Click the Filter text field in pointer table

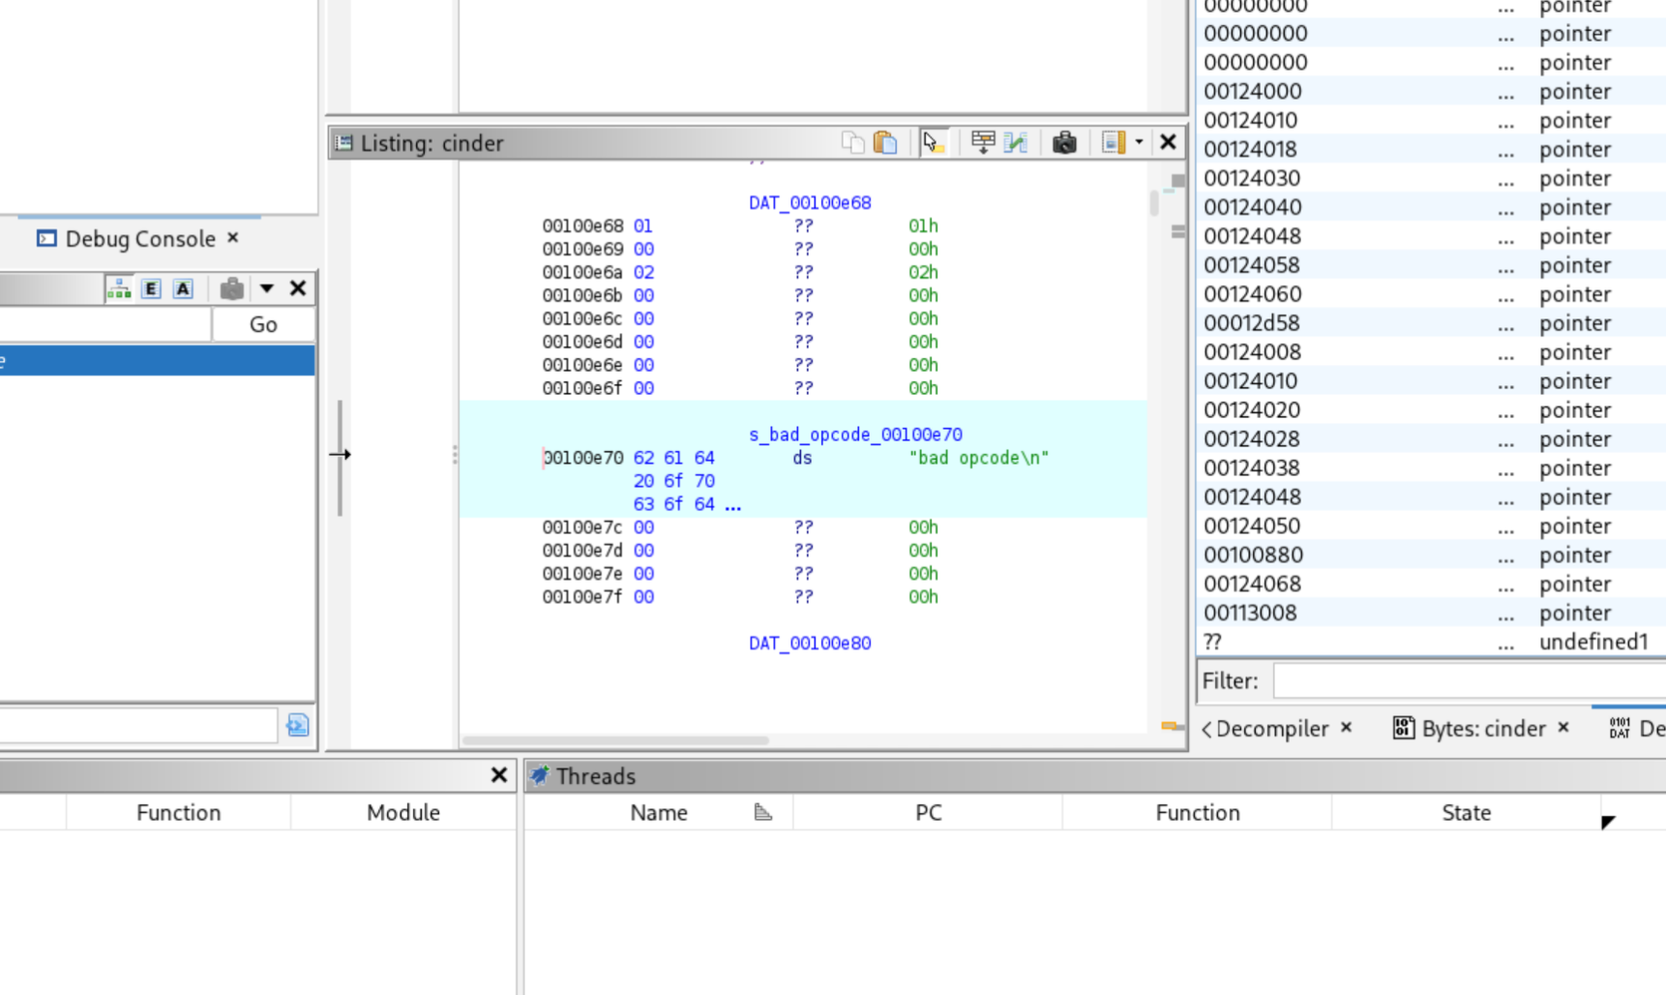pos(1470,681)
